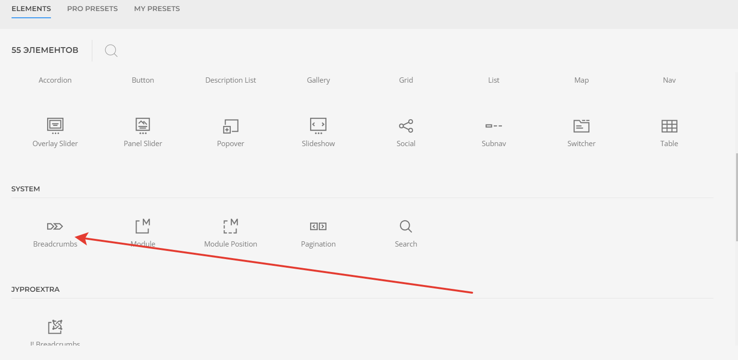Switch to the Elements tab
The width and height of the screenshot is (738, 360).
[31, 9]
